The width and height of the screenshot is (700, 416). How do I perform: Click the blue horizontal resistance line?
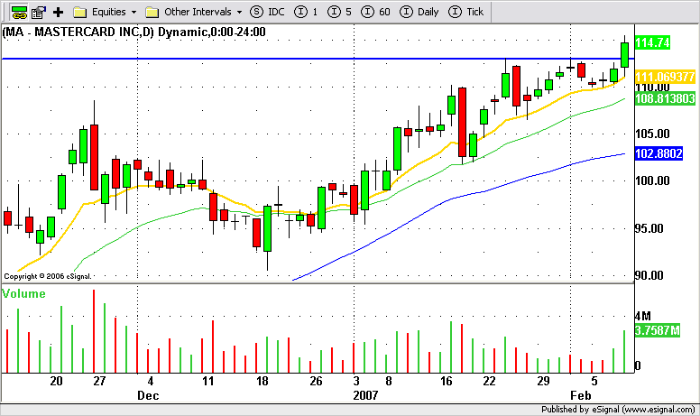318,59
